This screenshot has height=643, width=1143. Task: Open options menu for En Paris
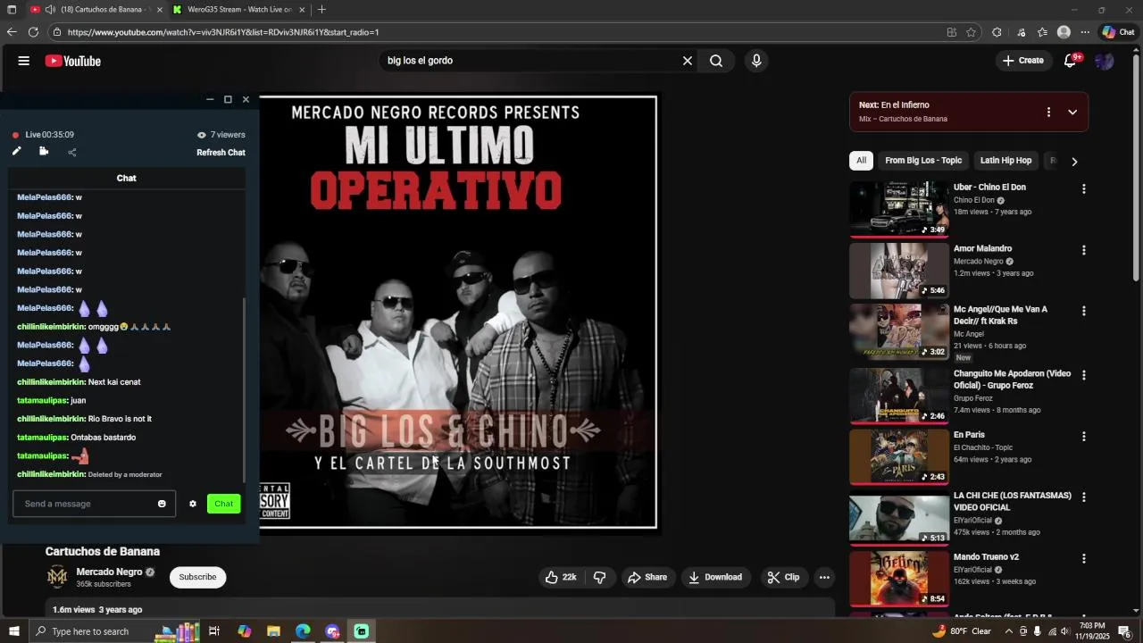(1084, 437)
